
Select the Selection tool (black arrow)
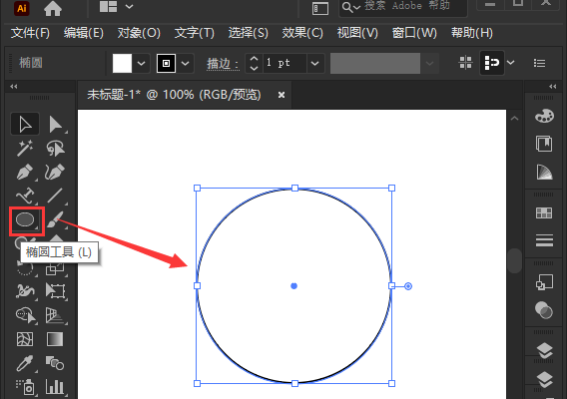(25, 125)
